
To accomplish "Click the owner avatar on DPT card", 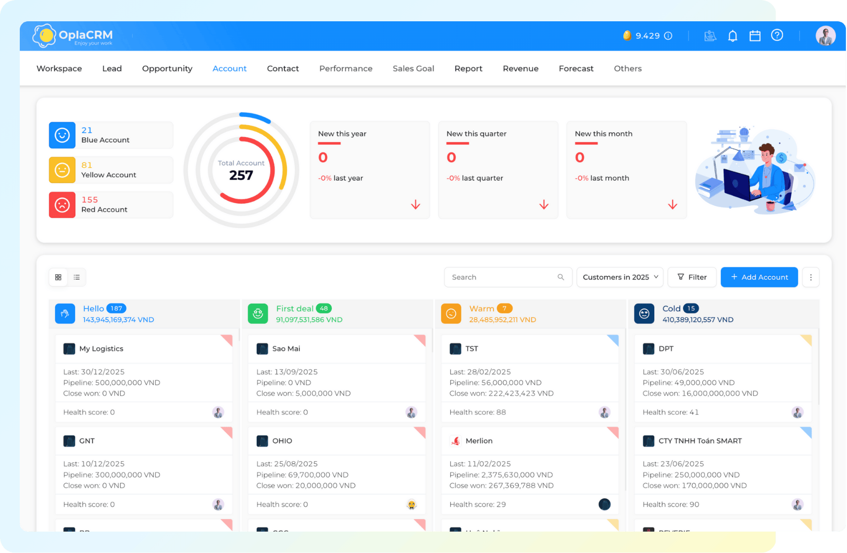I will tap(797, 412).
